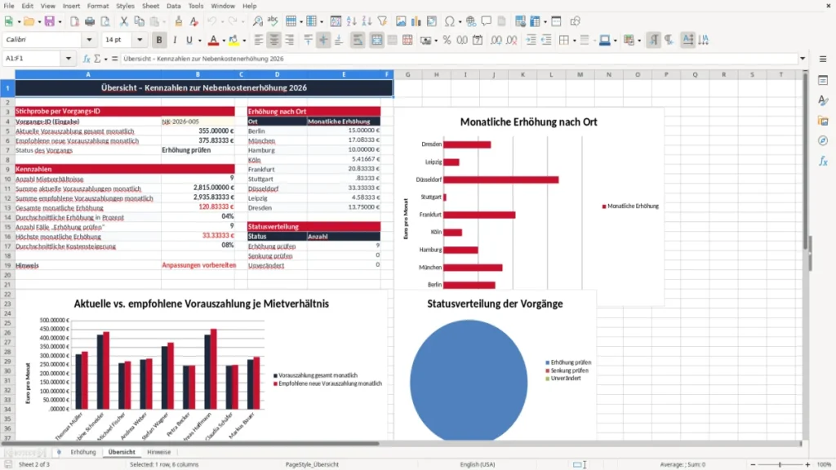The width and height of the screenshot is (836, 470).
Task: Open Find & Replace tool
Action: [x=257, y=21]
